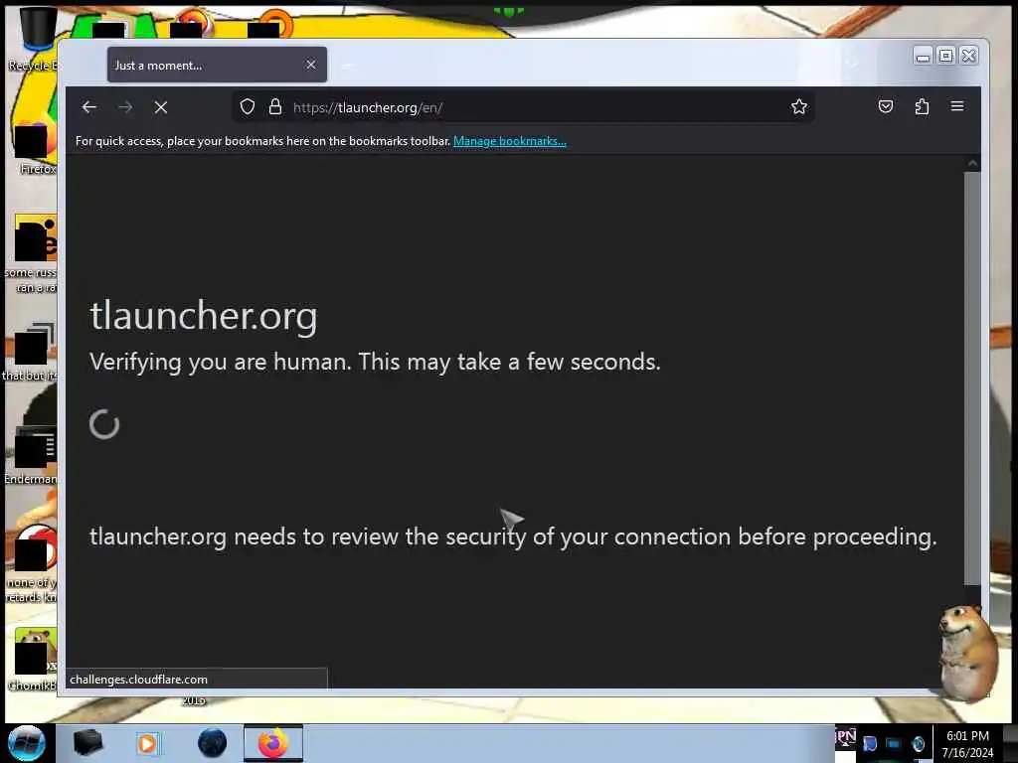Click the hamster desktop gadget
The height and width of the screenshot is (763, 1018).
coord(967,652)
